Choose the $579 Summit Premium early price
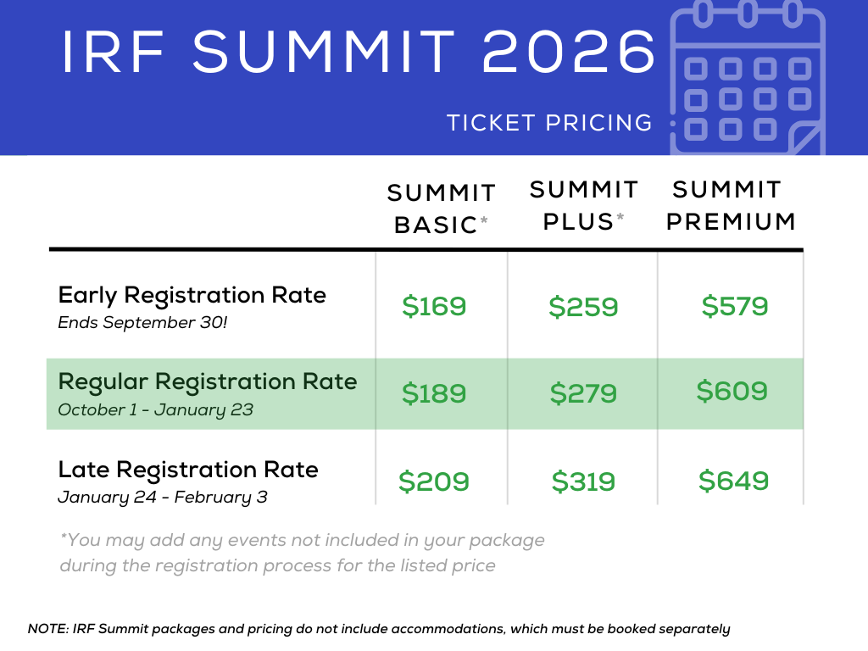868x651 pixels. point(735,306)
